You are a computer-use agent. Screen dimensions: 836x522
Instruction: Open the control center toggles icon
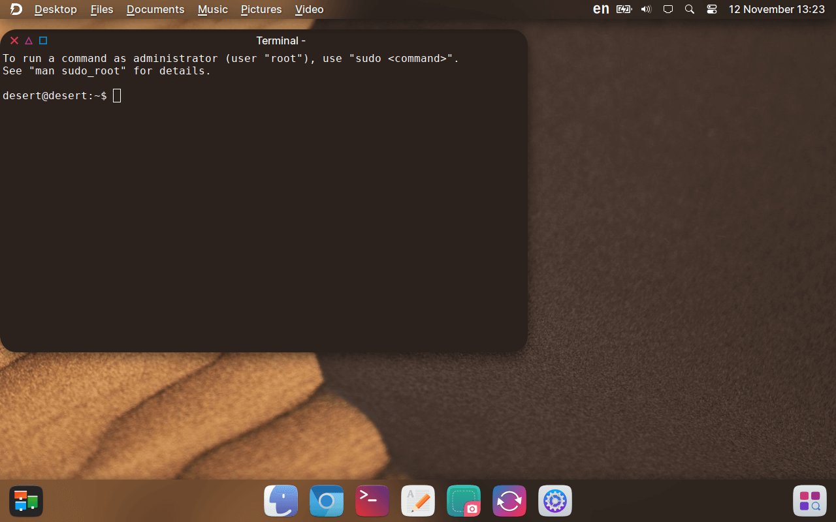pyautogui.click(x=712, y=9)
